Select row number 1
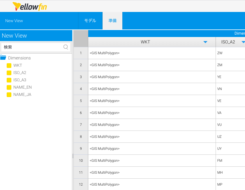 pyautogui.click(x=81, y=53)
